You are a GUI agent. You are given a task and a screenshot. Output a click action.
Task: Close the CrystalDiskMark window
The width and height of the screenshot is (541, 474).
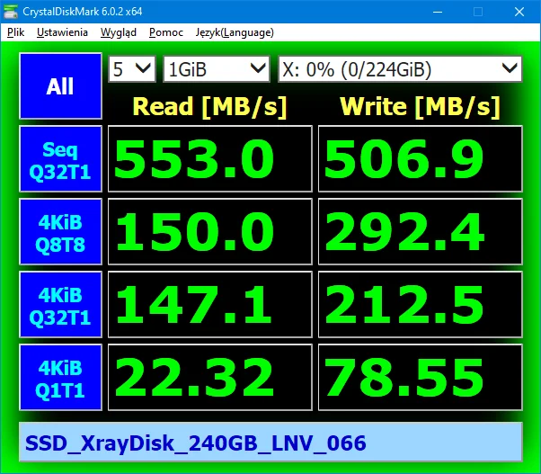coord(519,12)
